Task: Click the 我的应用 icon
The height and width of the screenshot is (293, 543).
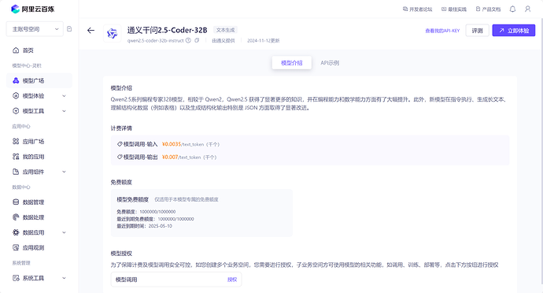Action: point(16,157)
